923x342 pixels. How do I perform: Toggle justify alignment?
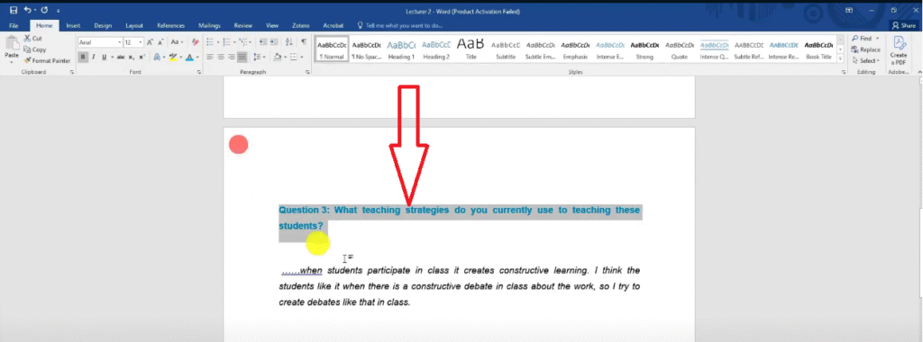tap(242, 57)
